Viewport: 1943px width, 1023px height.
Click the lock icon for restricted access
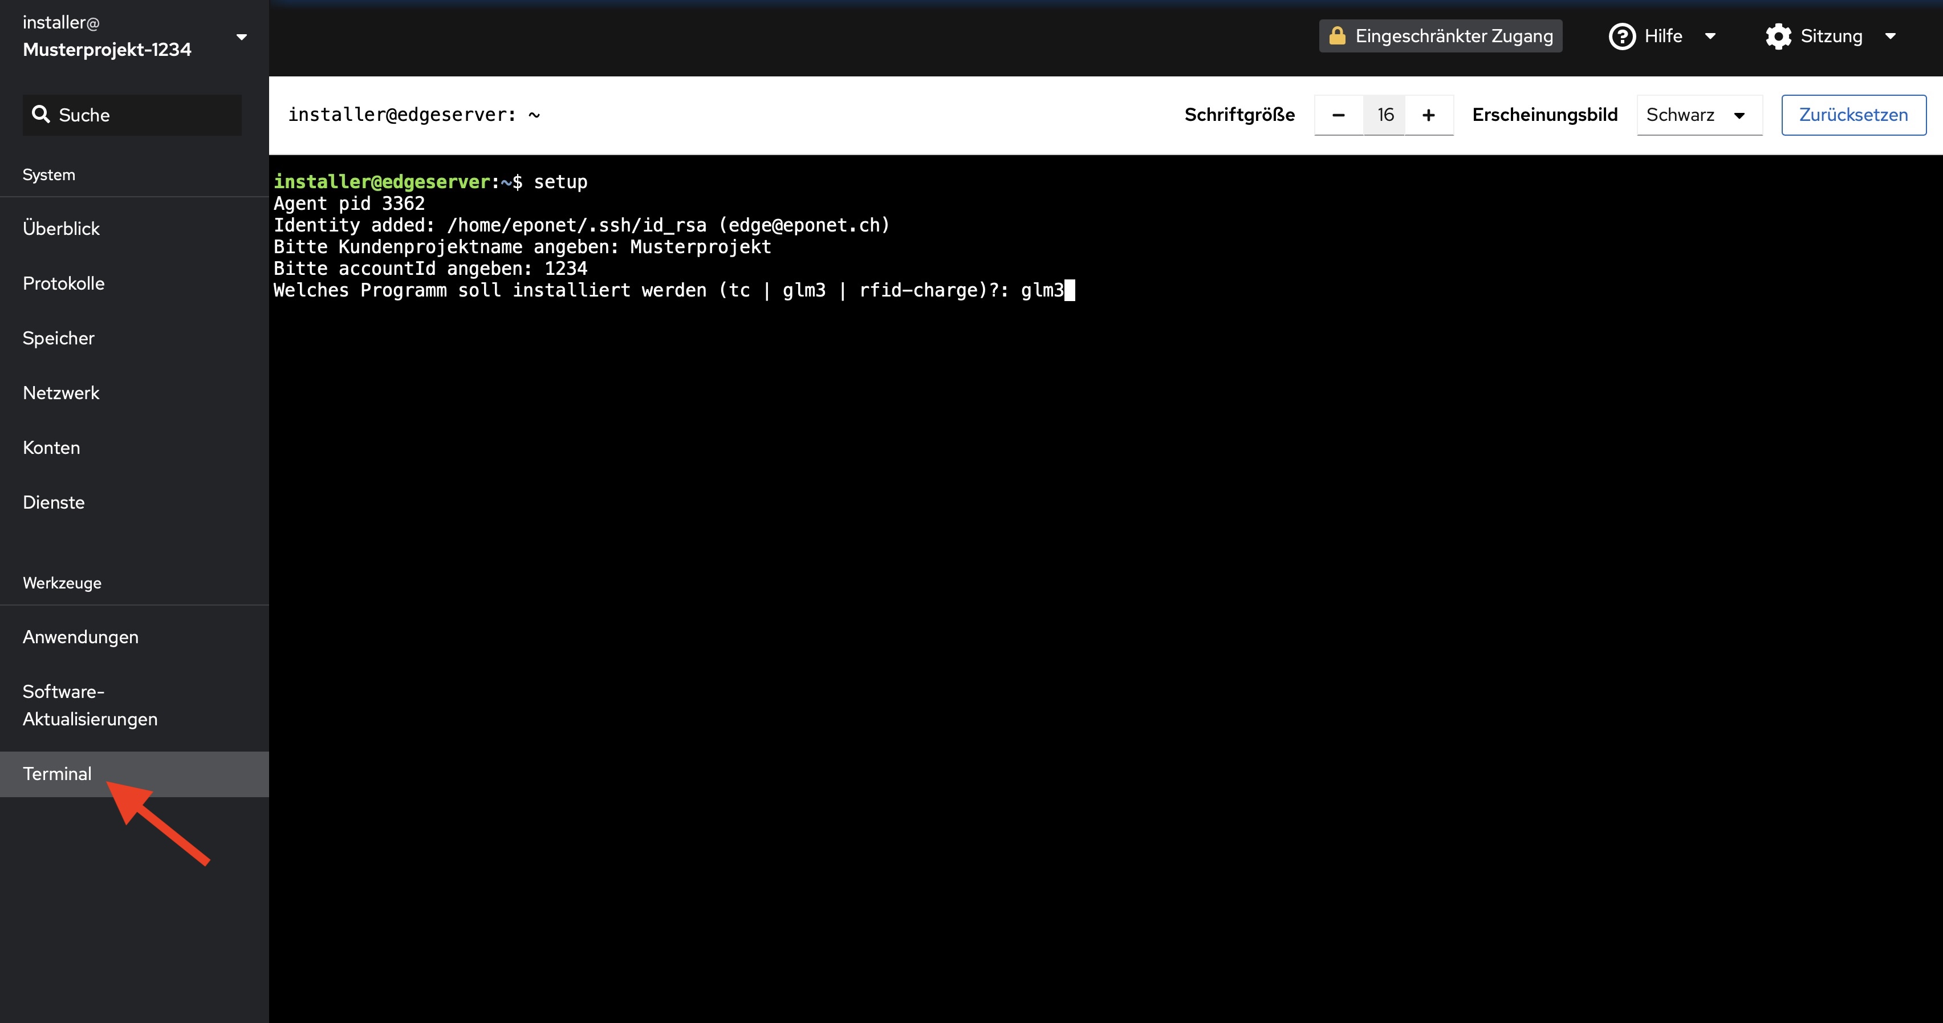(x=1336, y=35)
